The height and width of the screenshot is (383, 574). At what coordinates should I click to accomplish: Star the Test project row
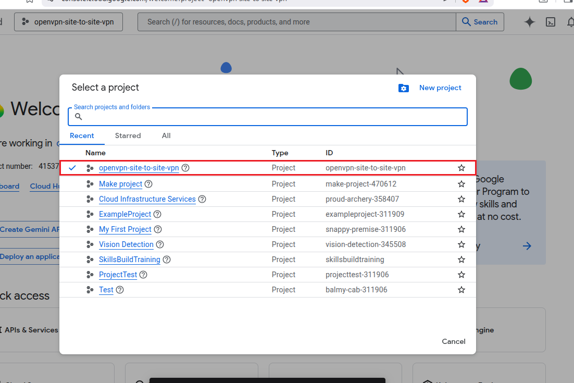pyautogui.click(x=461, y=290)
